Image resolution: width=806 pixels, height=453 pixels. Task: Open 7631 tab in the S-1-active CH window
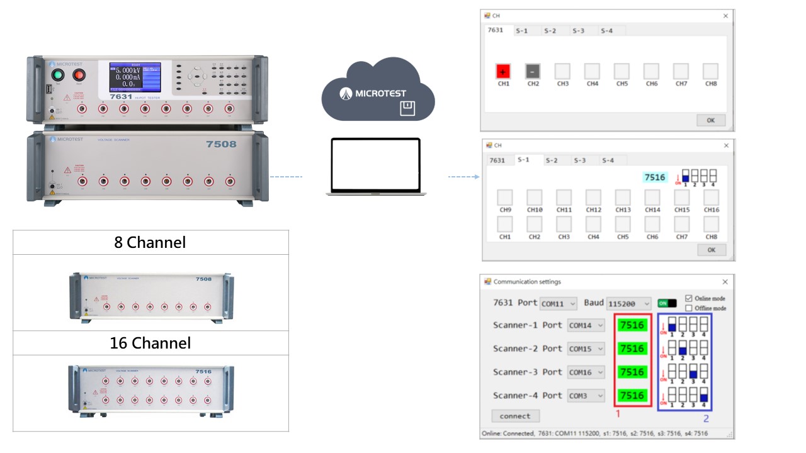pyautogui.click(x=497, y=160)
